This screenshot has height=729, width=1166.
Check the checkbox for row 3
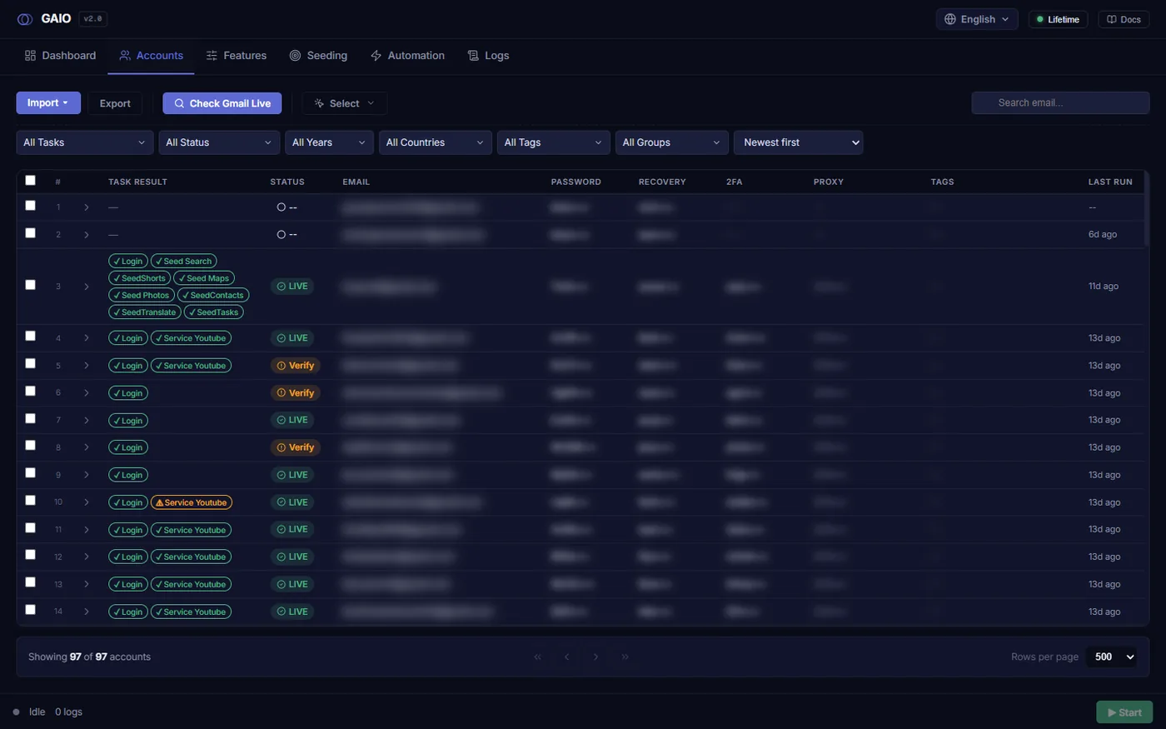31,285
